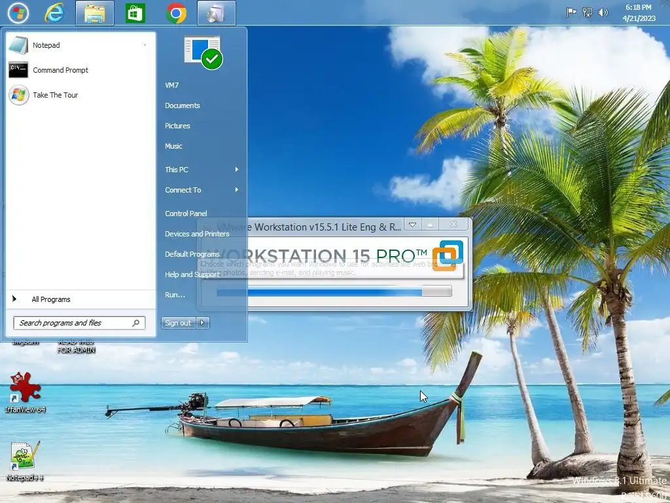Expand the This PC submenu arrow
The width and height of the screenshot is (670, 503).
pyautogui.click(x=236, y=170)
